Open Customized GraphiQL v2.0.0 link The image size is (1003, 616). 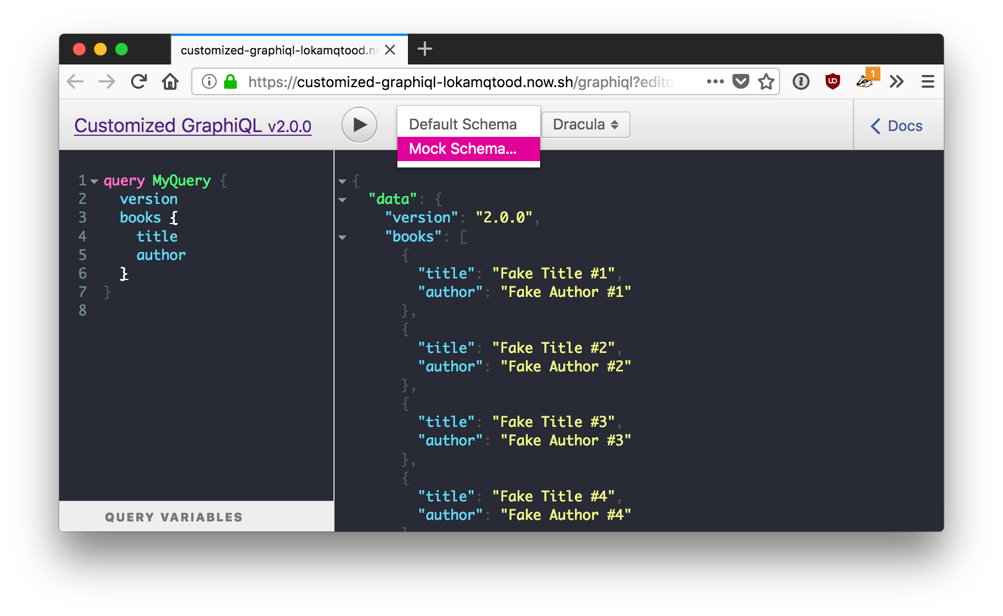pyautogui.click(x=193, y=126)
